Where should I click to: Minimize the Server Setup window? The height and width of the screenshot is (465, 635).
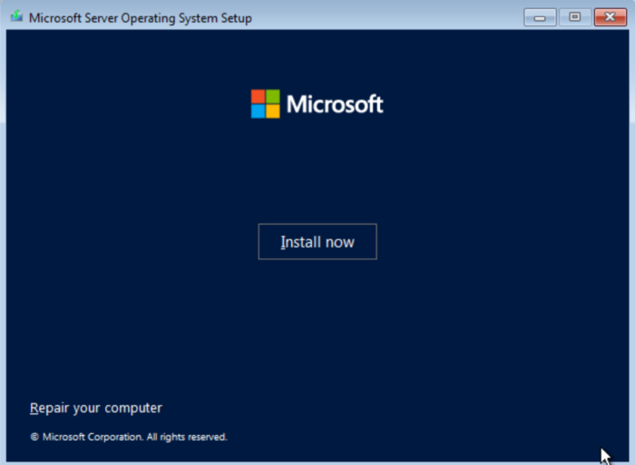pos(540,17)
